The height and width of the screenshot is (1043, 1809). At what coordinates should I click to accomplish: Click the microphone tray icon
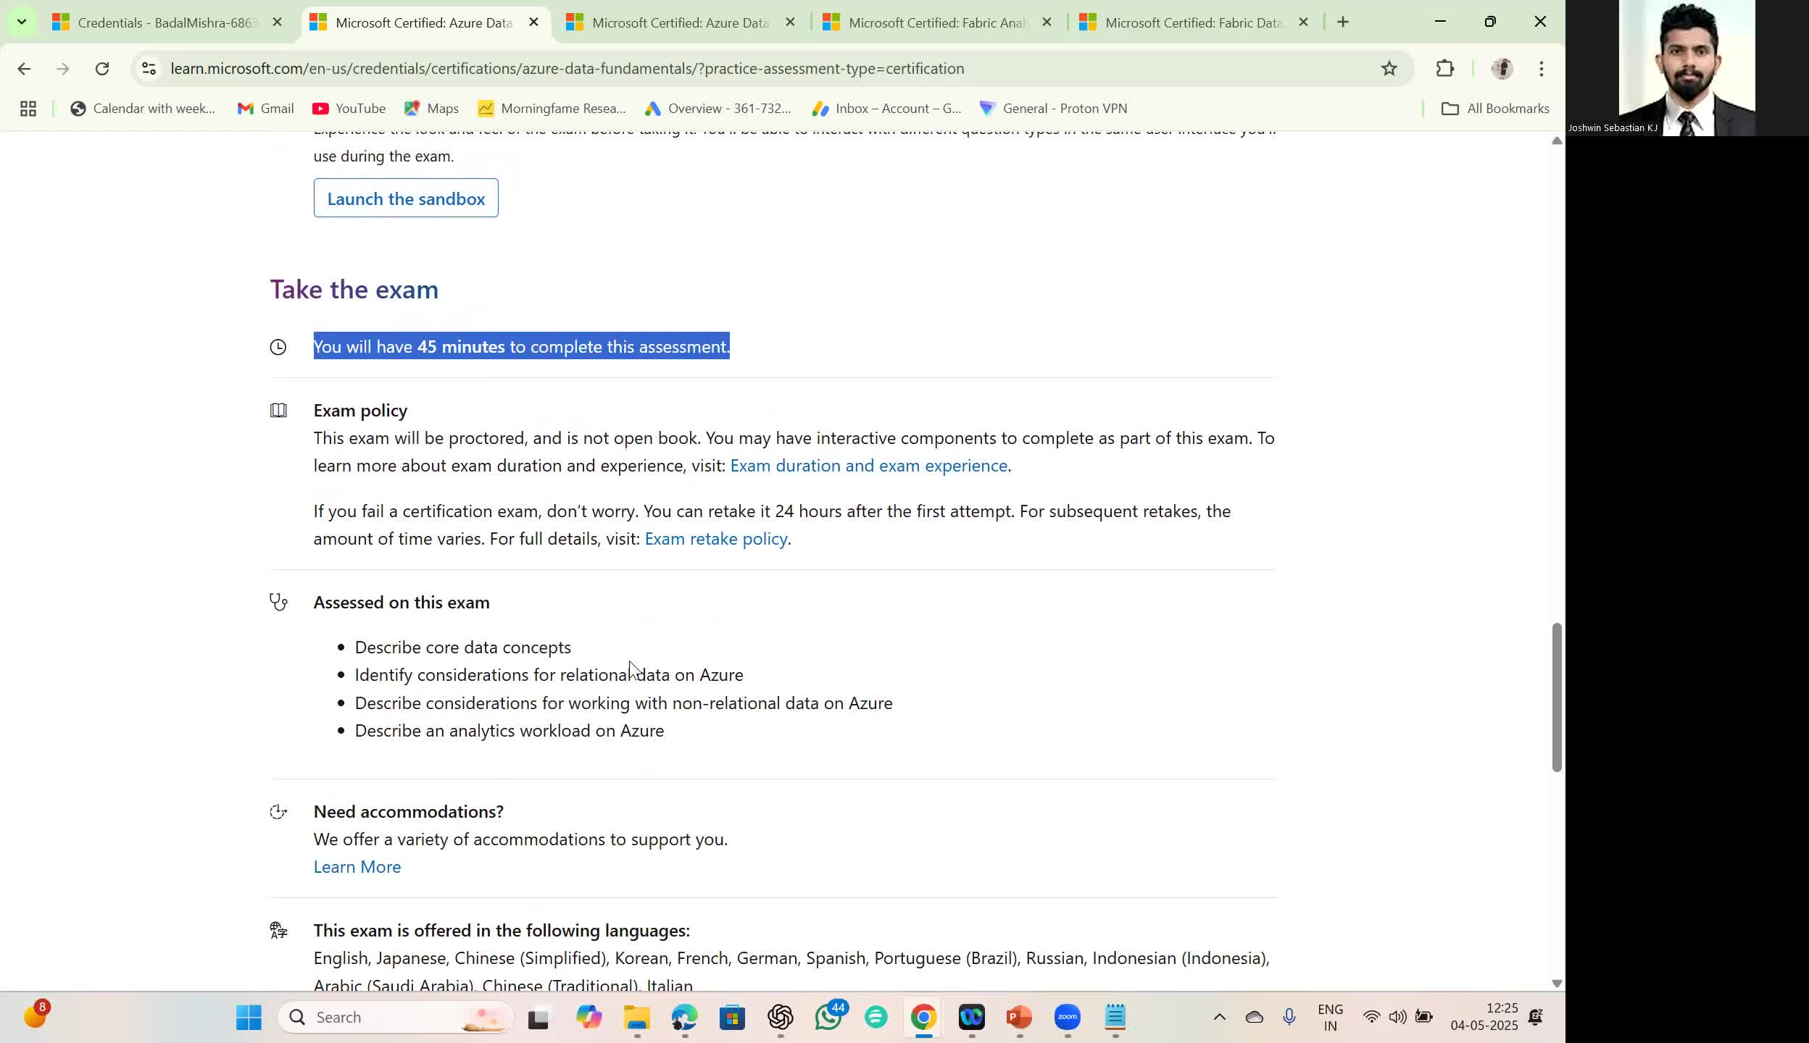[1289, 1018]
